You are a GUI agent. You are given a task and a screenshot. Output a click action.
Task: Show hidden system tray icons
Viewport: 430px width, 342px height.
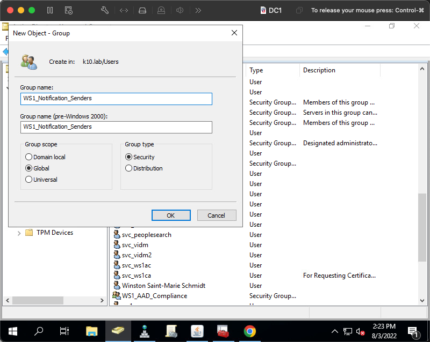tap(335, 331)
